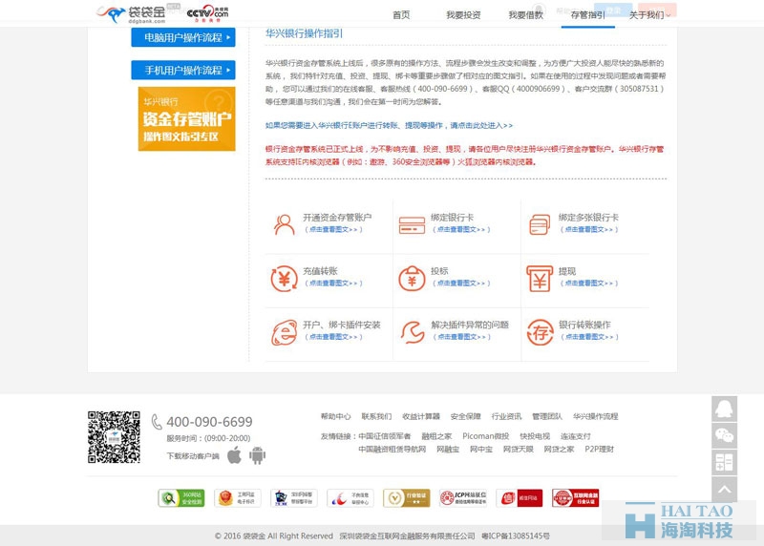Click the gold 行业验证 badge
The height and width of the screenshot is (546, 764).
coord(407,497)
